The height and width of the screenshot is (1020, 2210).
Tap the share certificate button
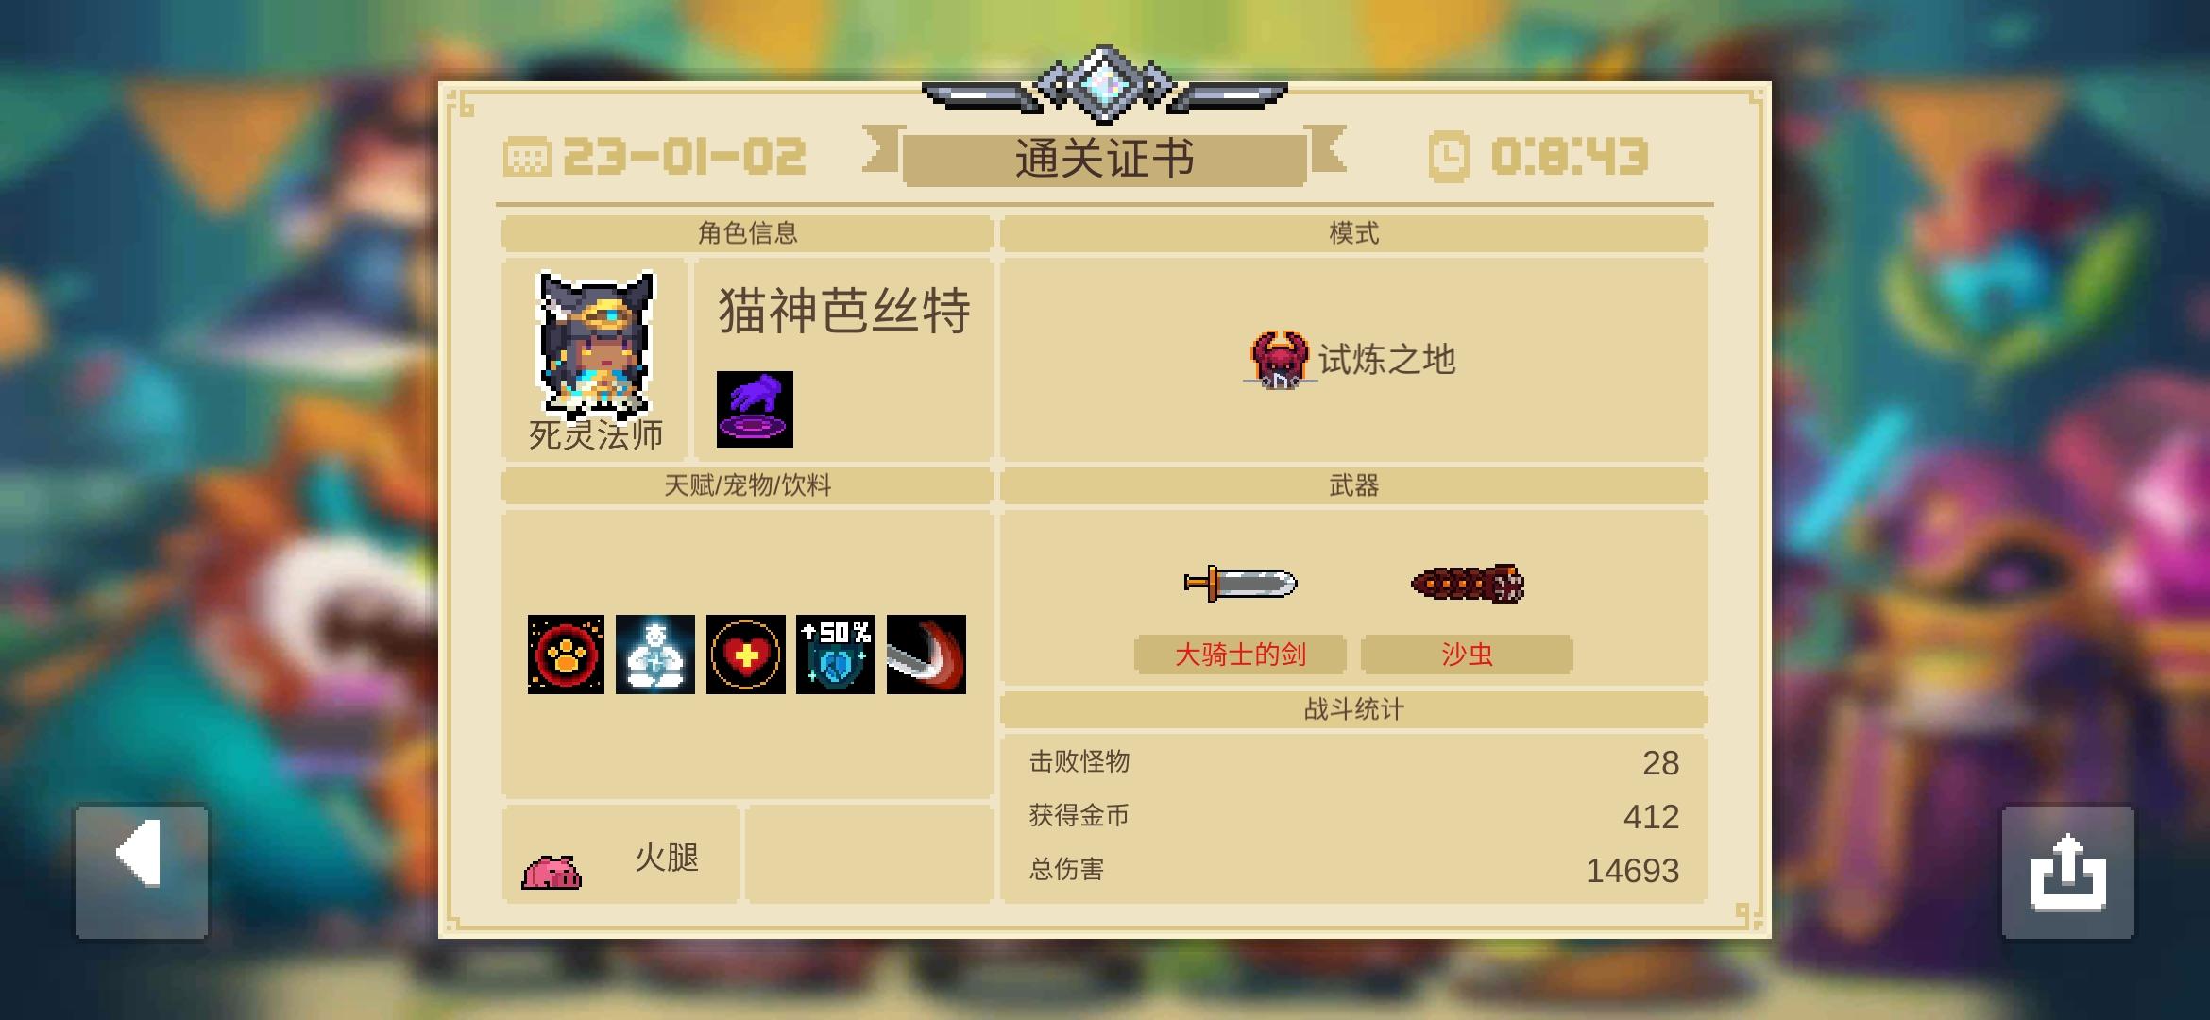[2068, 872]
